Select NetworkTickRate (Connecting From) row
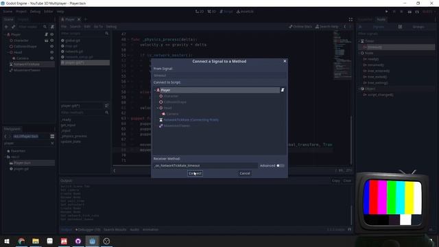The width and height of the screenshot is (439, 247). (x=191, y=120)
